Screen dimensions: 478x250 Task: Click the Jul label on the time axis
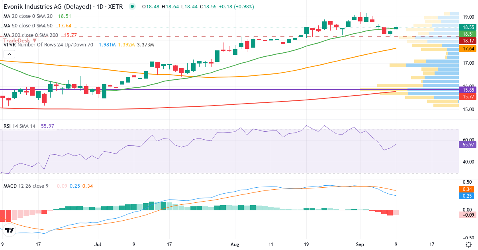[98, 244]
